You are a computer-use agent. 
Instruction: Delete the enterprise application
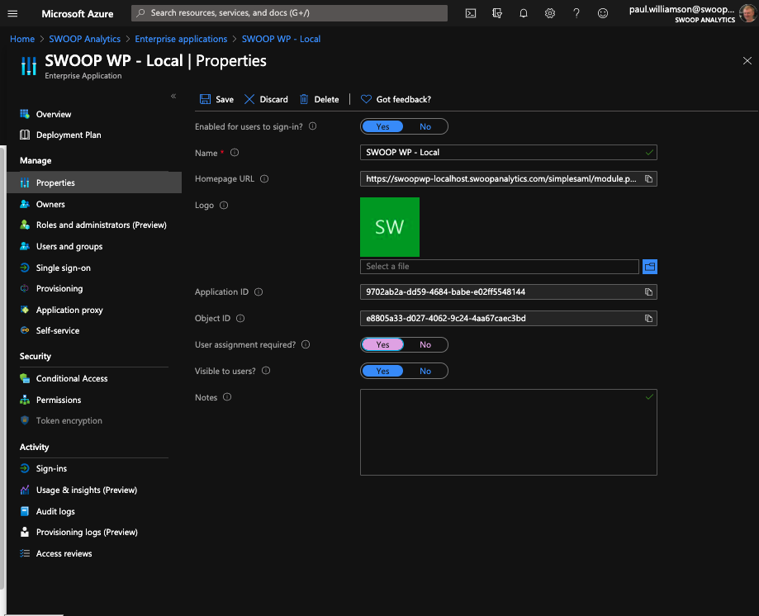[319, 99]
